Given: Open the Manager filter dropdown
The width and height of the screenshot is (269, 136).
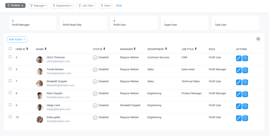Looking at the screenshot, I should pyautogui.click(x=38, y=6).
